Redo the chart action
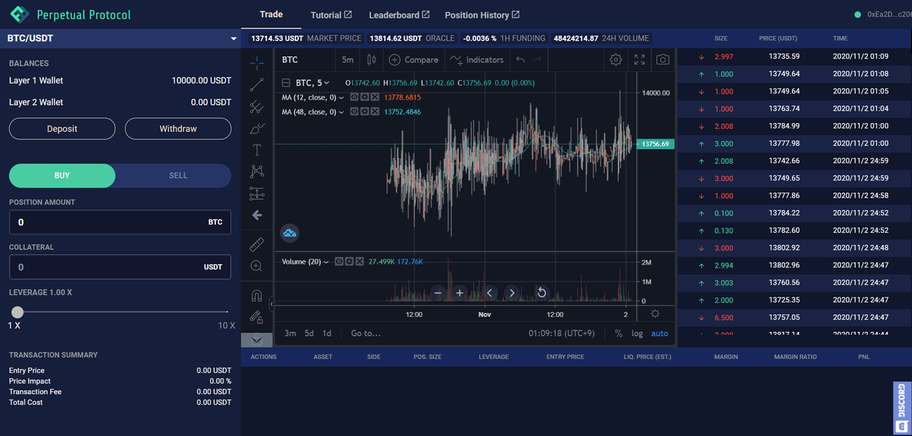 point(537,60)
